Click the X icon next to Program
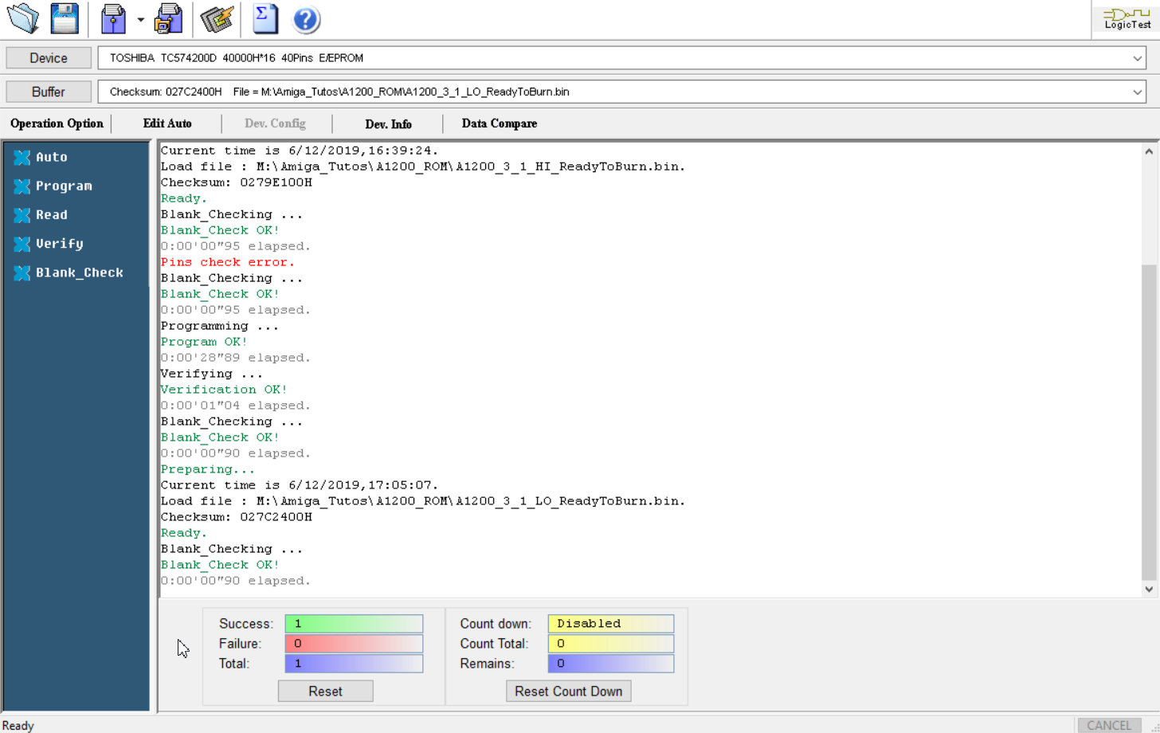1160x733 pixels. point(22,186)
